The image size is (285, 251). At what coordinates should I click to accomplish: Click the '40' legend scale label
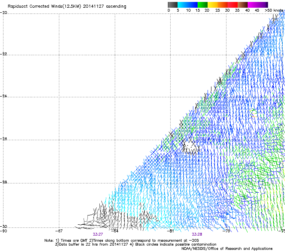(x=247, y=10)
